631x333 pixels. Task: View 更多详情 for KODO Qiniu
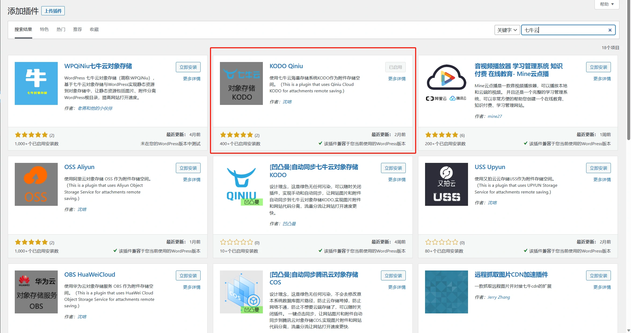tap(397, 79)
